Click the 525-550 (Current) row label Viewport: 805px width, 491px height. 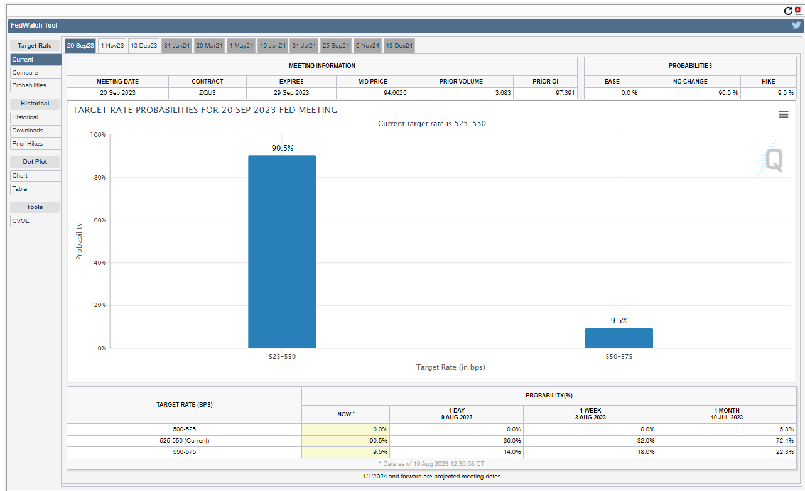coord(185,441)
